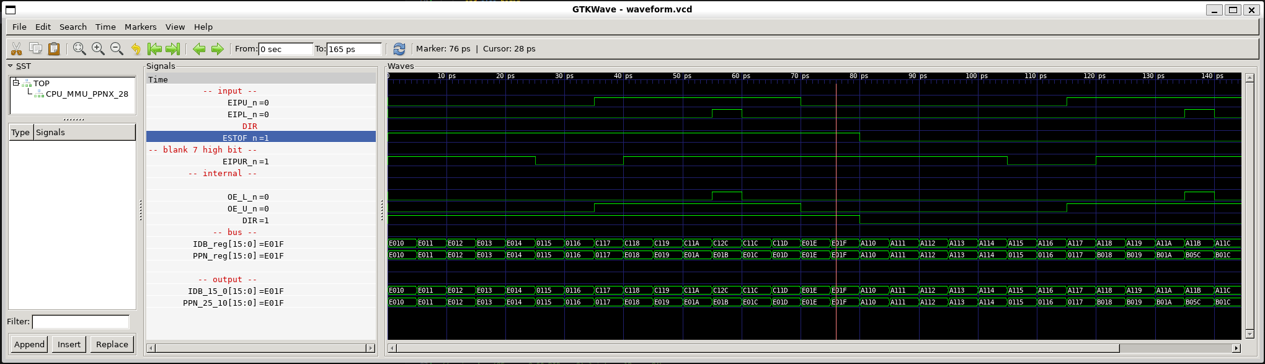Image resolution: width=1265 pixels, height=364 pixels.
Task: Select the IDB_reg[15:0] signal row
Action: (261, 244)
